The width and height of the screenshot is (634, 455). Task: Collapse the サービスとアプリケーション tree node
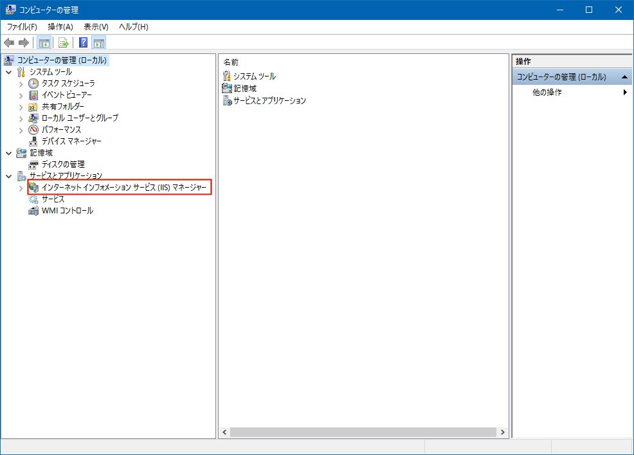(8, 177)
